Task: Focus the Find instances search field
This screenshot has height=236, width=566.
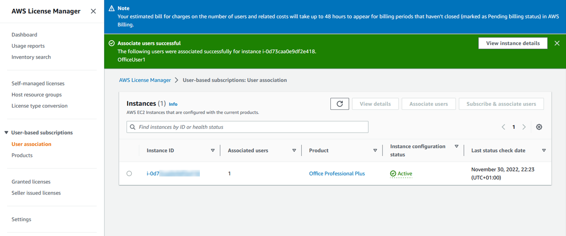Action: pos(247,127)
